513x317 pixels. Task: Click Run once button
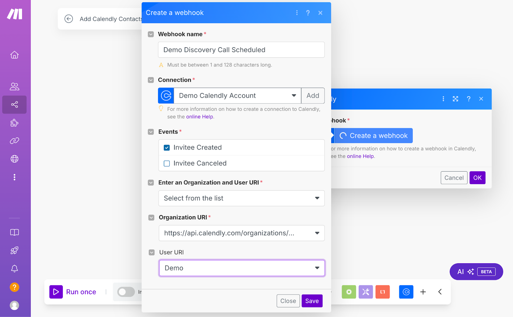(73, 292)
